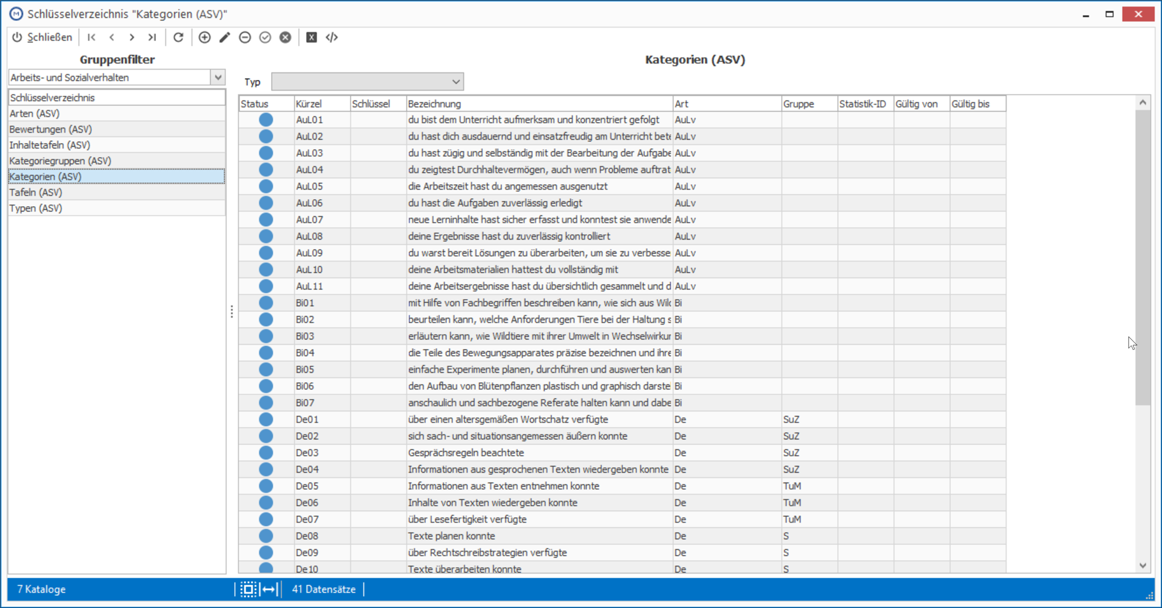
Task: Expand the Typ dropdown
Action: [456, 82]
